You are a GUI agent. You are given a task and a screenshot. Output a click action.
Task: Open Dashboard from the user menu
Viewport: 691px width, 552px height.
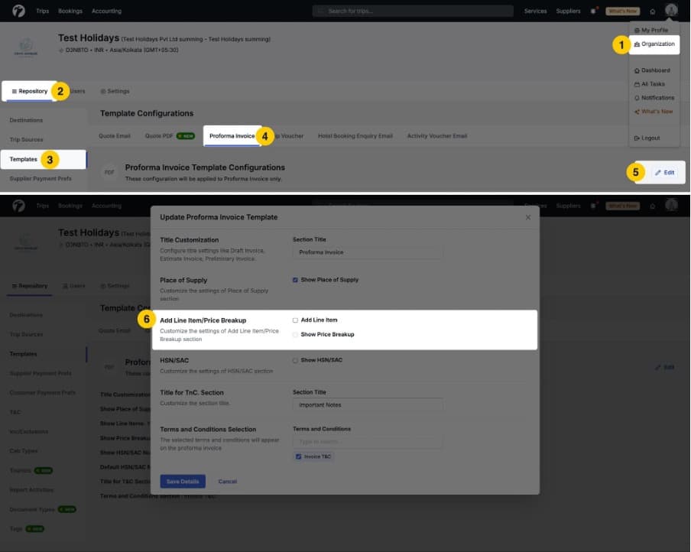652,70
